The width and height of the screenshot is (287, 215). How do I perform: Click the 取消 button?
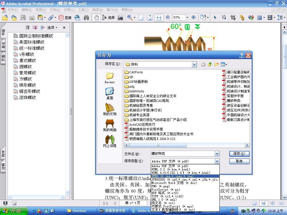pos(239,161)
